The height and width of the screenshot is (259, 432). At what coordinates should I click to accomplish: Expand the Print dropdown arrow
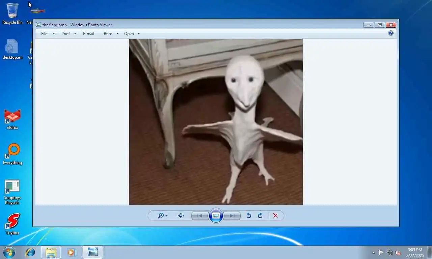click(x=75, y=34)
